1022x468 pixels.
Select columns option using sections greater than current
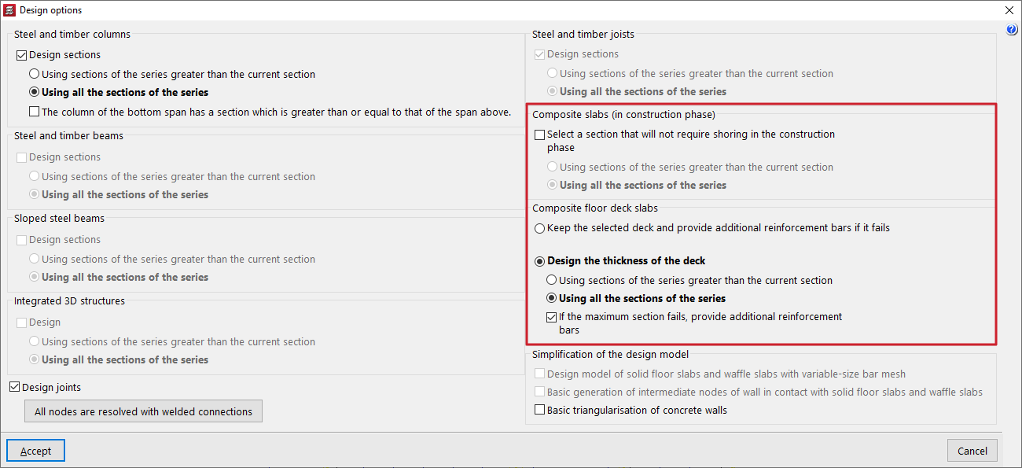click(x=35, y=74)
